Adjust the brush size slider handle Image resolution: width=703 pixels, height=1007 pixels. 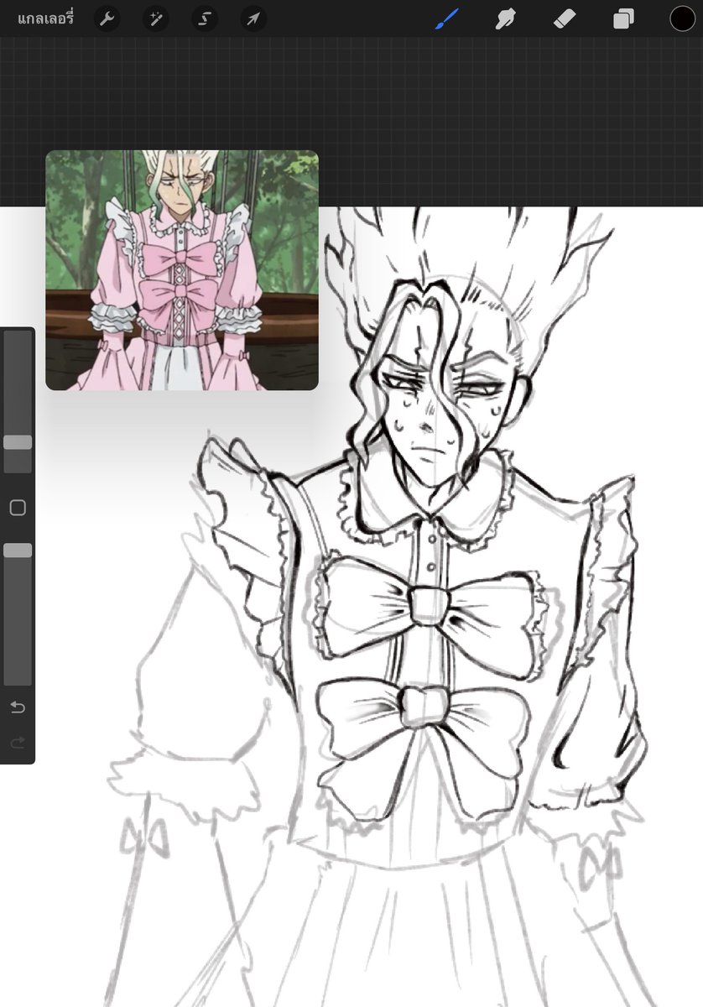click(x=18, y=442)
